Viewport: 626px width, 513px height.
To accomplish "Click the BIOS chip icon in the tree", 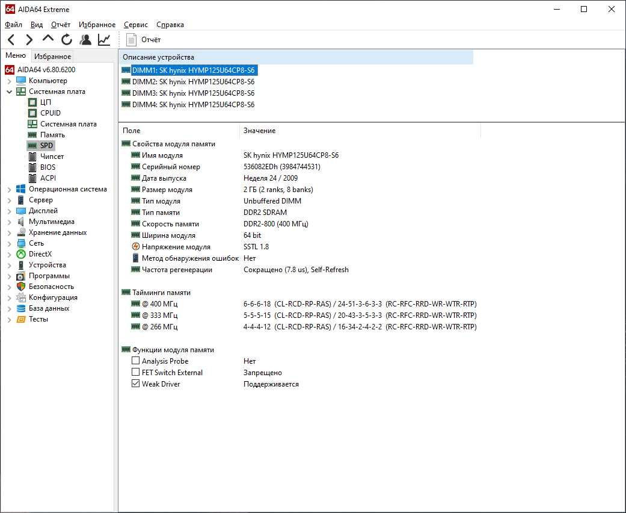I will 32,167.
